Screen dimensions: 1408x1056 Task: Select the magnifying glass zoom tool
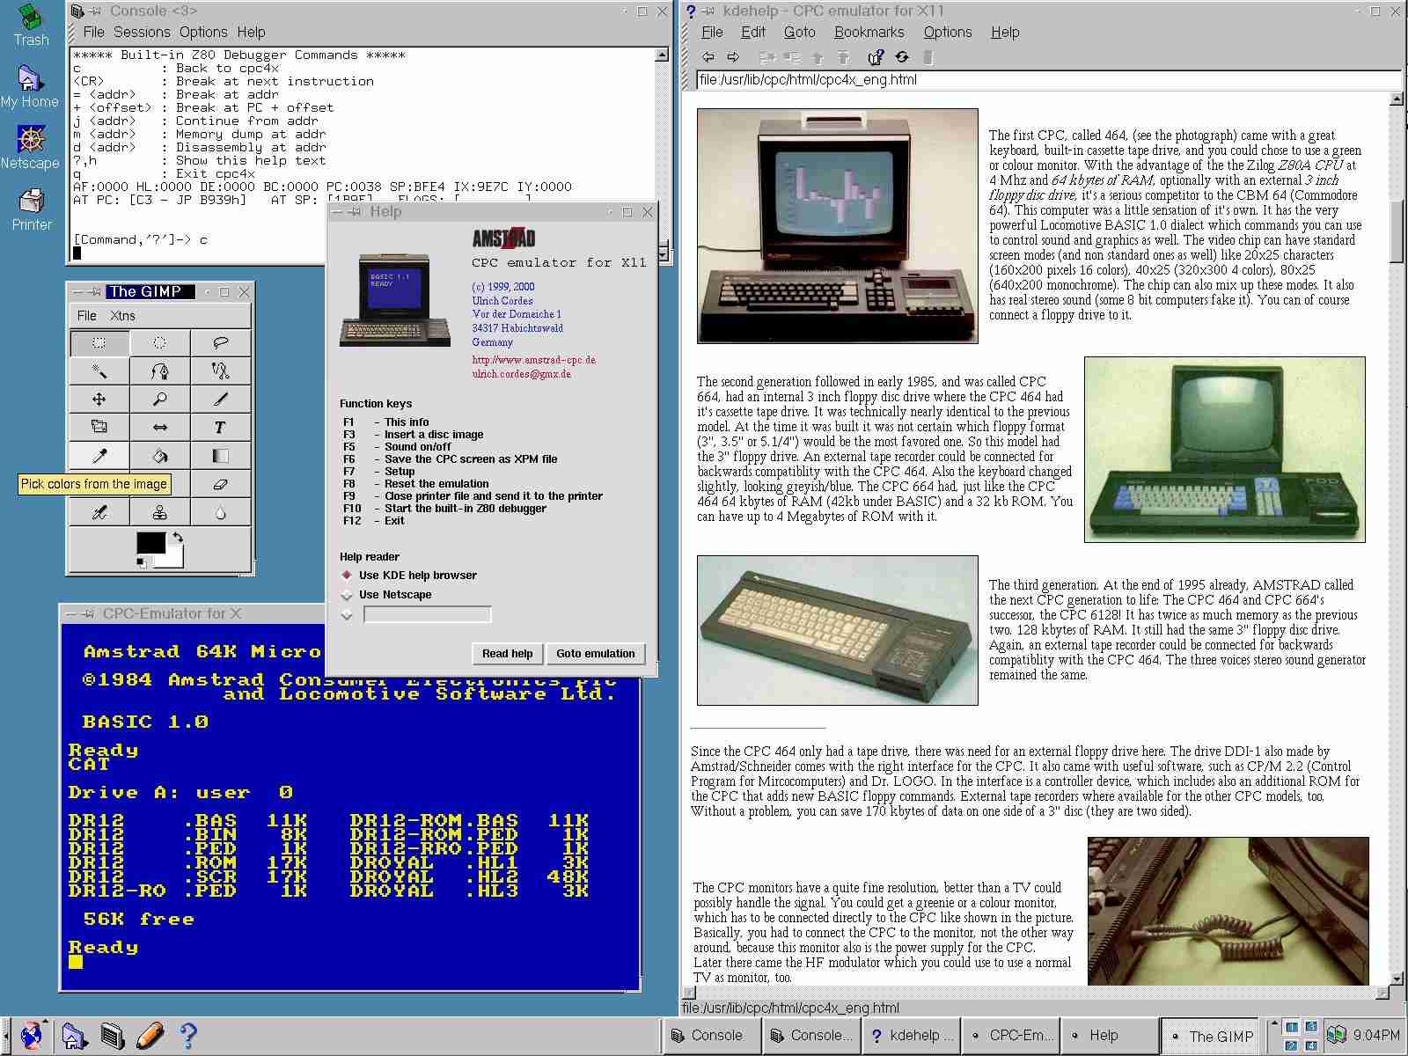coord(159,399)
